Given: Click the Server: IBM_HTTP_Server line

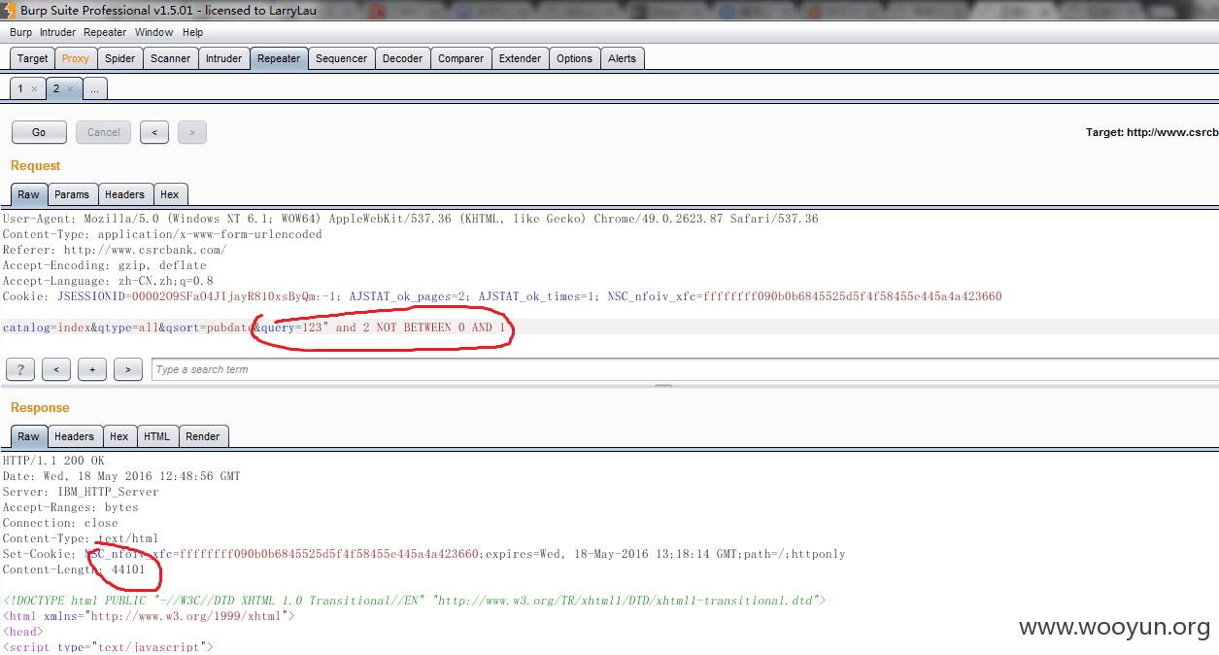Looking at the screenshot, I should (x=81, y=492).
